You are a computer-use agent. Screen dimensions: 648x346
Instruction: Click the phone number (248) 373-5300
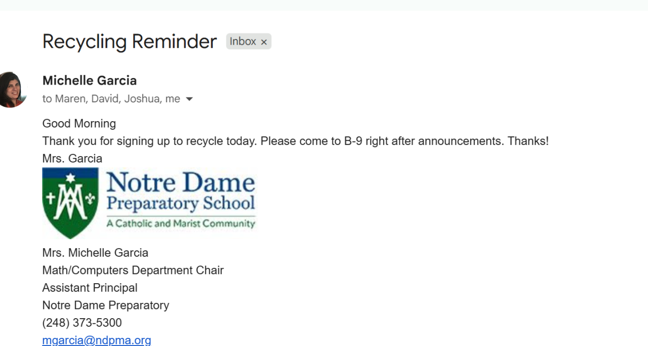click(x=82, y=323)
